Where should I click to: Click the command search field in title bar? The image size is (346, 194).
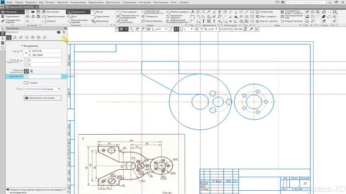coord(305,2)
